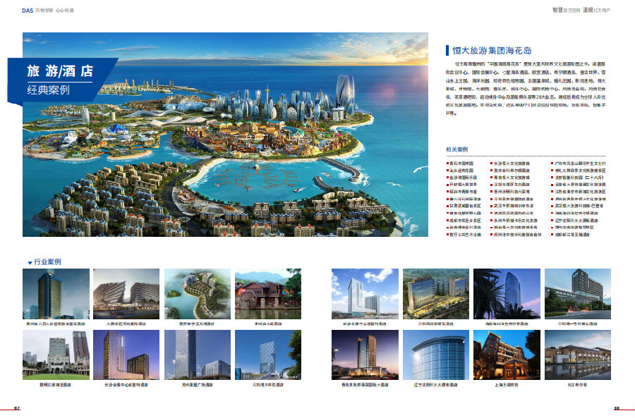This screenshot has height=418, width=635.
Task: Click the 行业案例 section heading
Action: (47, 262)
